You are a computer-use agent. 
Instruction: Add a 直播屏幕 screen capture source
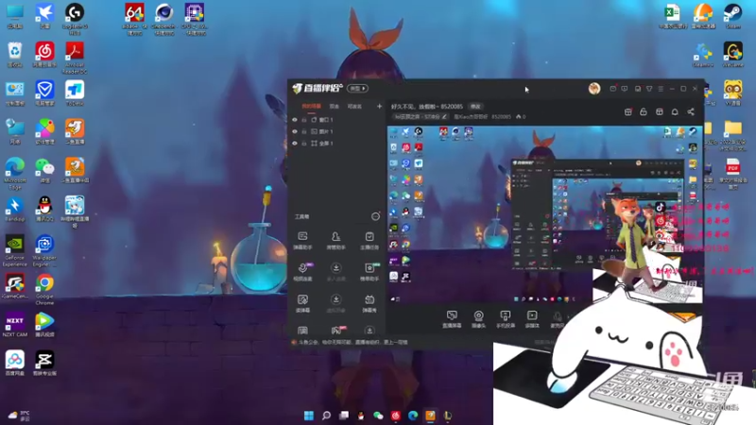point(452,319)
